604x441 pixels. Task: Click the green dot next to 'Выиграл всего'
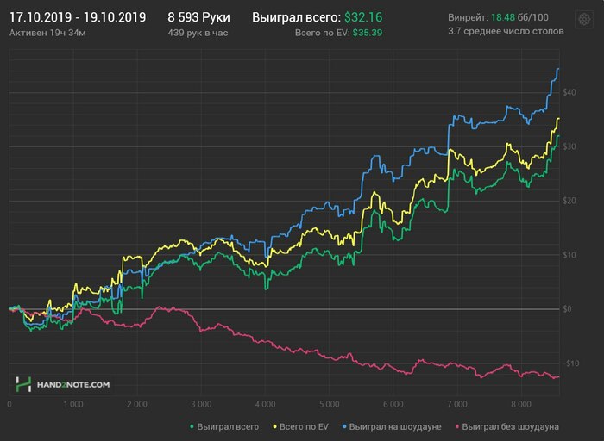(192, 426)
